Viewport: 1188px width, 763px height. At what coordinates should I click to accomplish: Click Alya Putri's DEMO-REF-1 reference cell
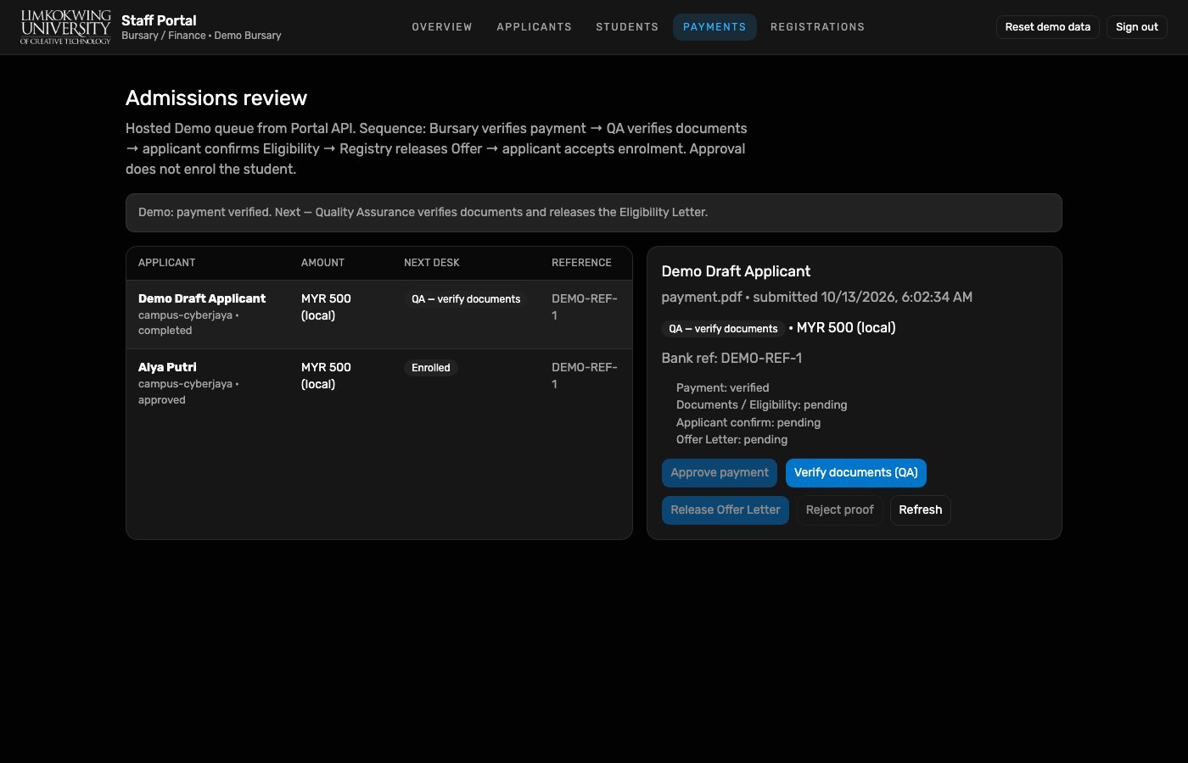(585, 376)
